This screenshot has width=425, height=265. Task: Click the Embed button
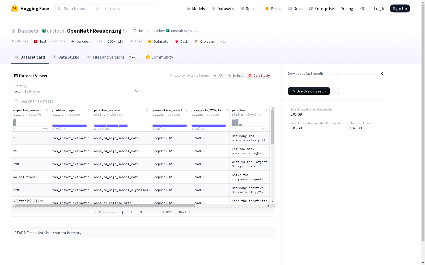pos(235,76)
